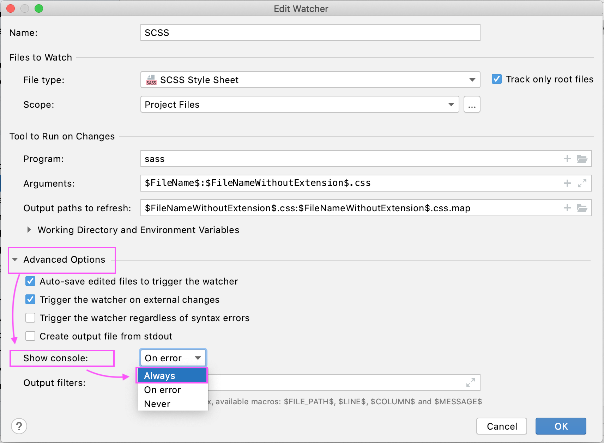Insert macro into the Program field

pos(567,158)
